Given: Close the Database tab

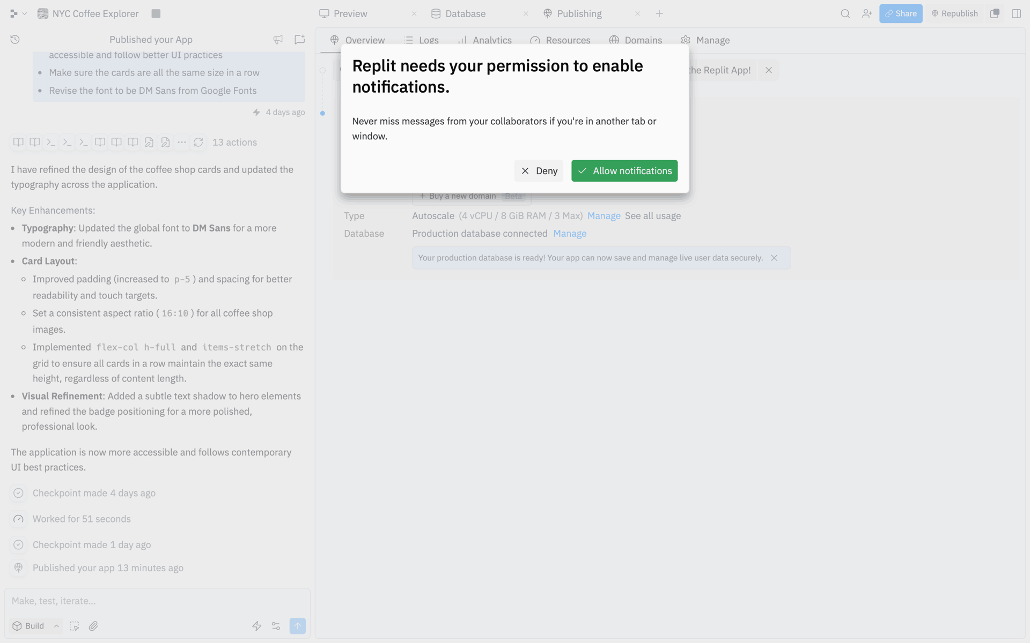Looking at the screenshot, I should [x=526, y=13].
